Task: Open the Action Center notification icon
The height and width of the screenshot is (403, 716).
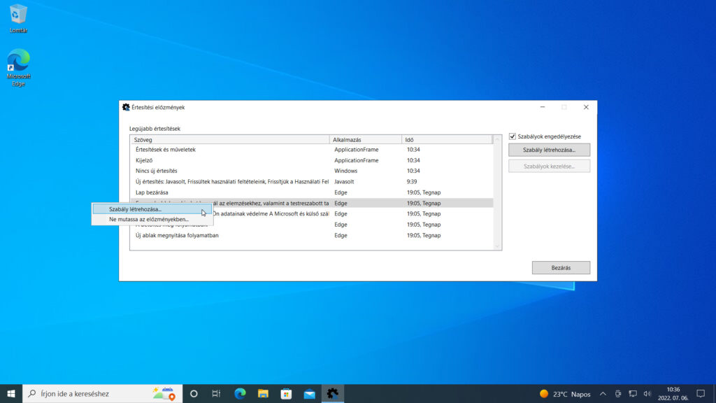Action: [701, 393]
